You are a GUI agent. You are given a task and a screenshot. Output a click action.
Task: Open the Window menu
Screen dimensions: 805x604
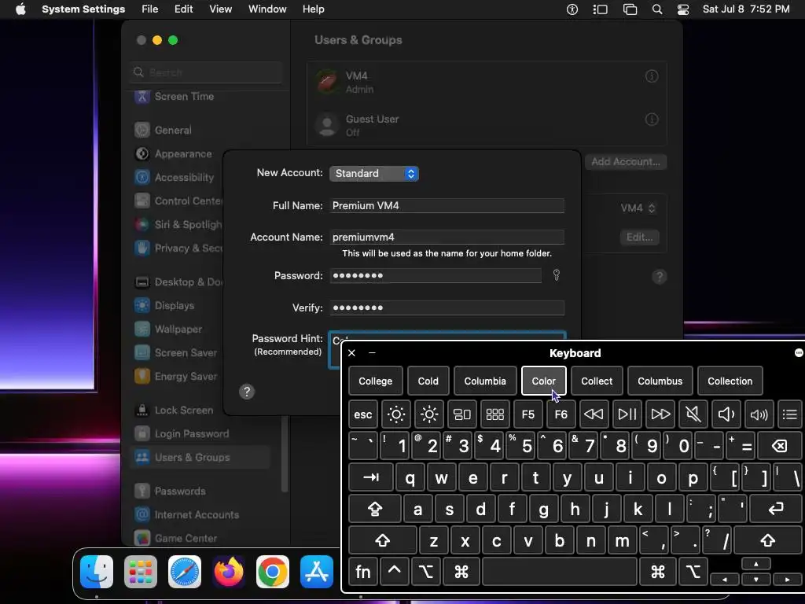pyautogui.click(x=267, y=9)
